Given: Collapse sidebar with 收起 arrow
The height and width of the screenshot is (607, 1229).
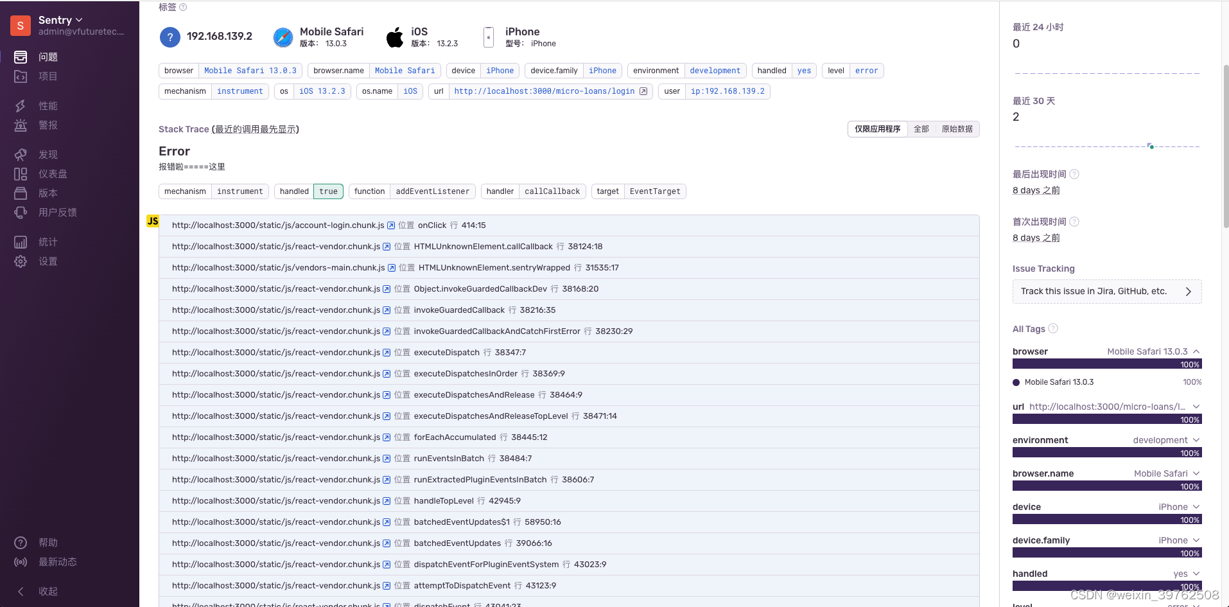Looking at the screenshot, I should (x=21, y=592).
